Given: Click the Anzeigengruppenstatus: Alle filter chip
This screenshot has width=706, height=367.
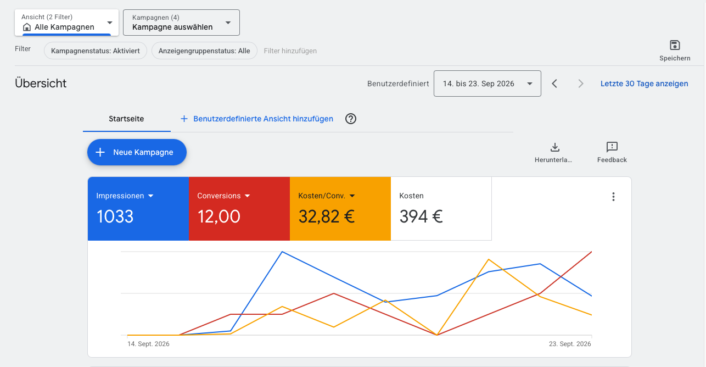Looking at the screenshot, I should coord(204,51).
